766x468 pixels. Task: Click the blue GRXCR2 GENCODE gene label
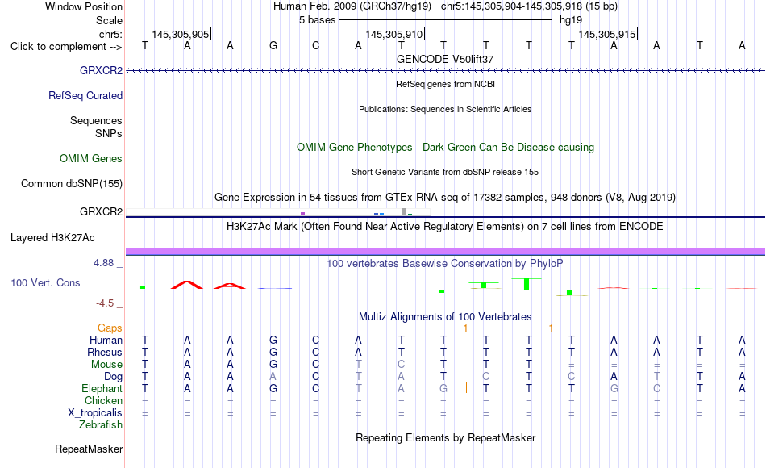click(x=101, y=70)
